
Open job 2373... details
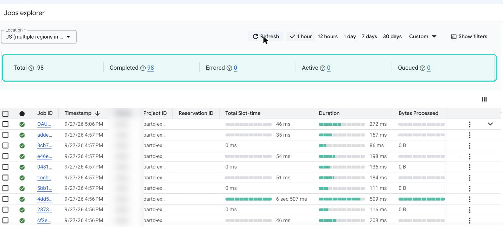point(44,209)
